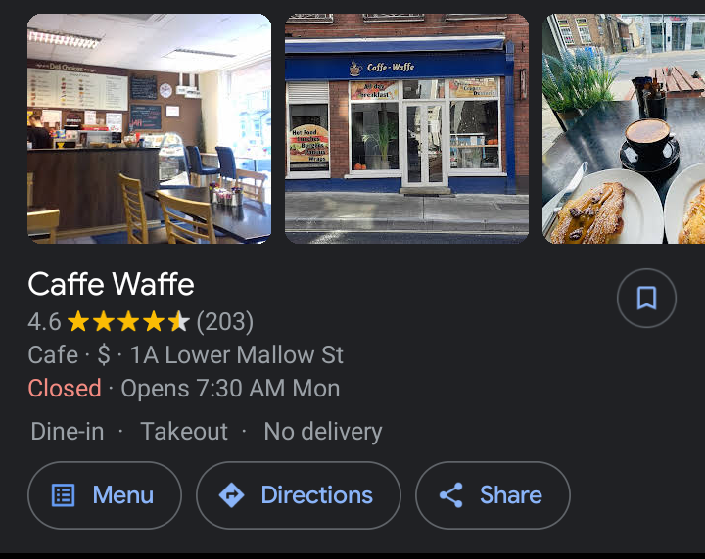
Task: Open the Menu button
Action: (x=105, y=495)
